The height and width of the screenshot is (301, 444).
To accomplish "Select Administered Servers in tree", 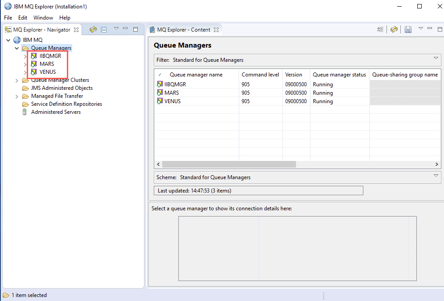I will click(56, 112).
